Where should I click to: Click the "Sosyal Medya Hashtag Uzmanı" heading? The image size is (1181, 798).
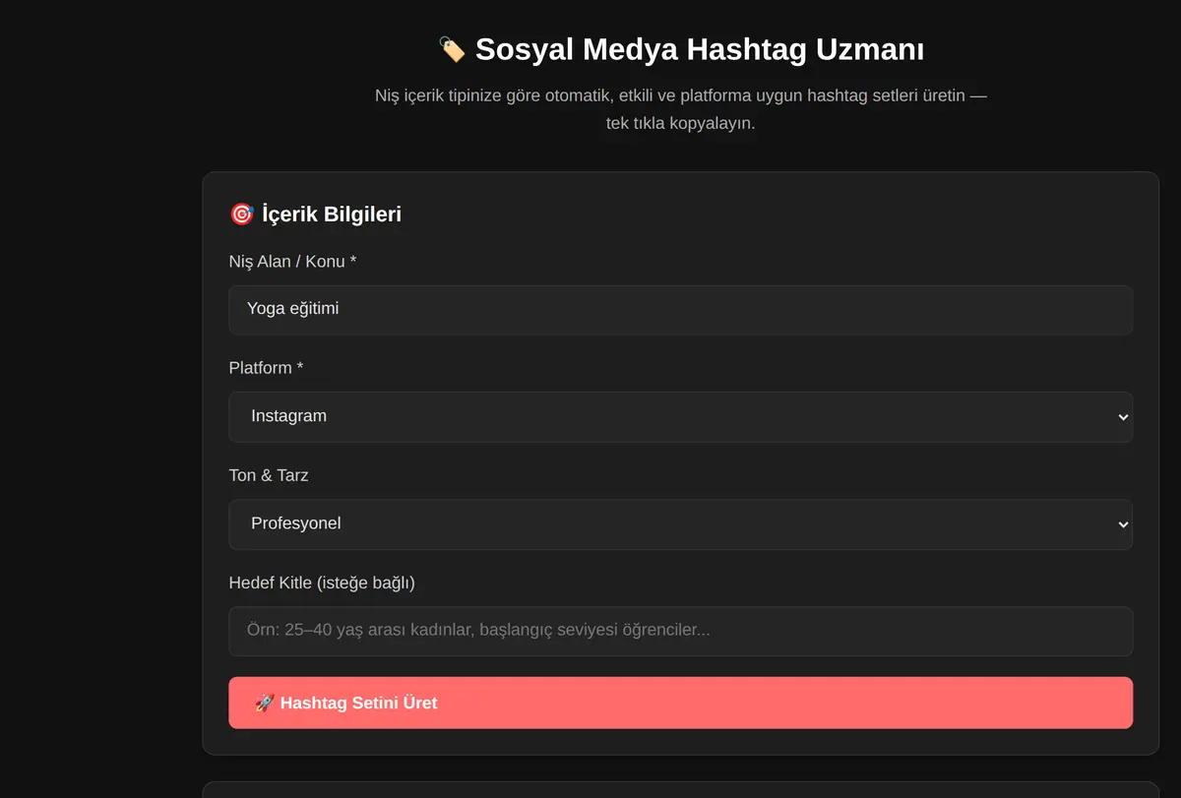click(x=699, y=49)
